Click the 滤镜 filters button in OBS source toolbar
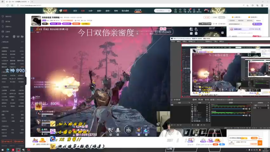Screen dimensions: 270x152 point(201,100)
